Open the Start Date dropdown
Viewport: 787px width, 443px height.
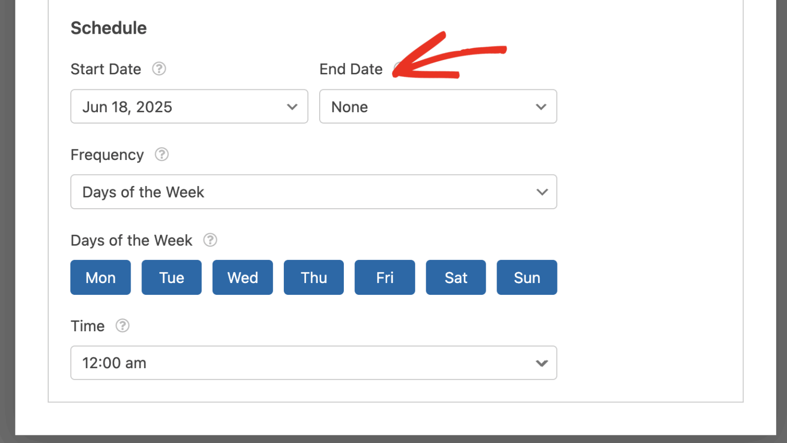point(189,107)
